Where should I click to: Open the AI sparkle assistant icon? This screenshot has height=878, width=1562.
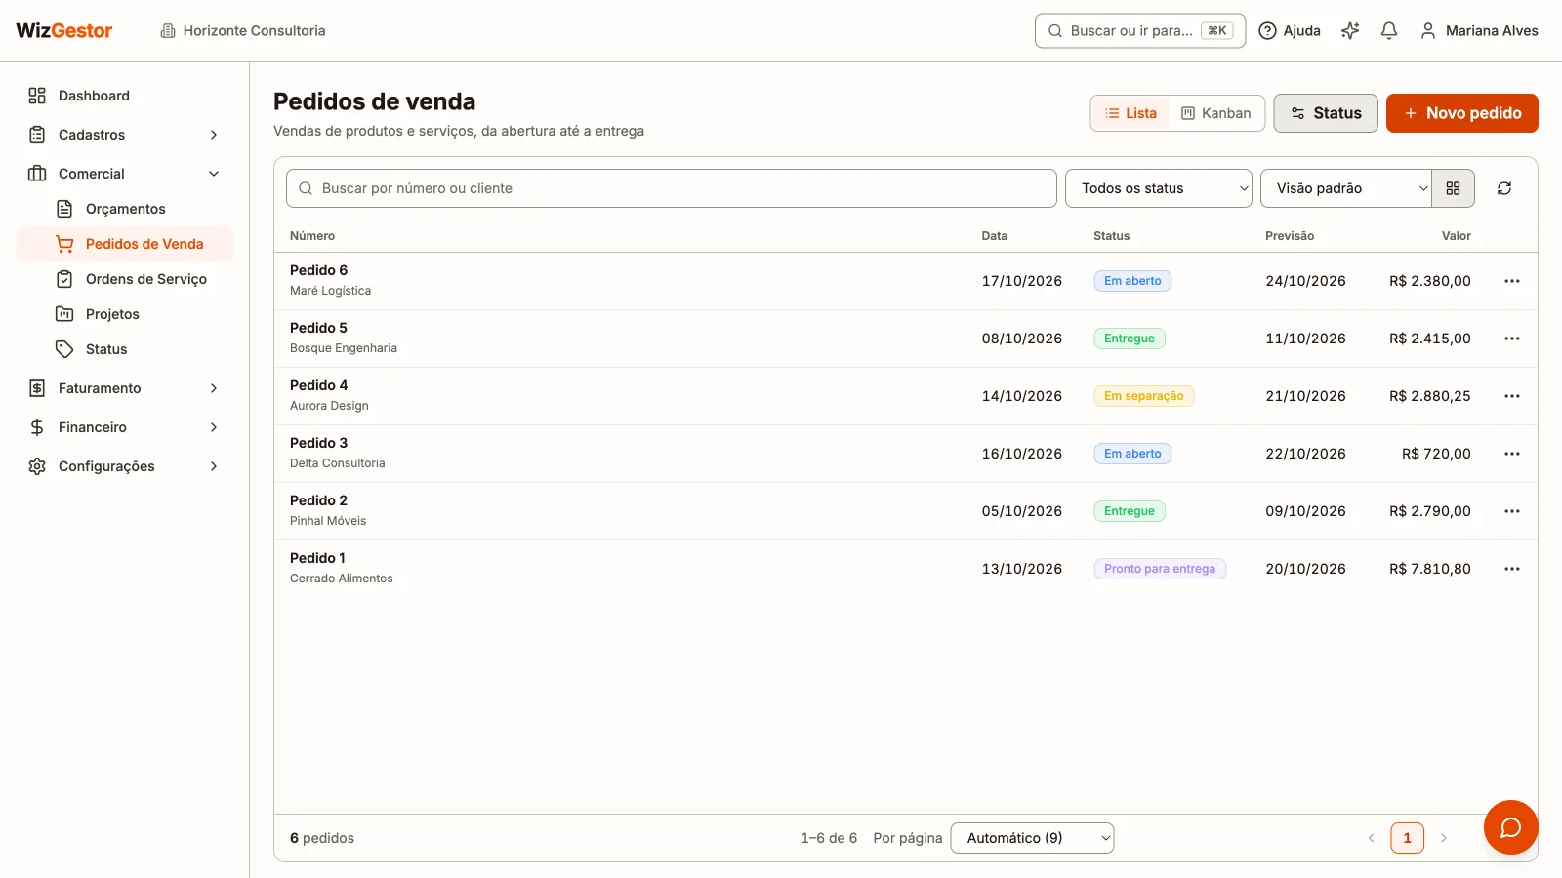click(1350, 31)
